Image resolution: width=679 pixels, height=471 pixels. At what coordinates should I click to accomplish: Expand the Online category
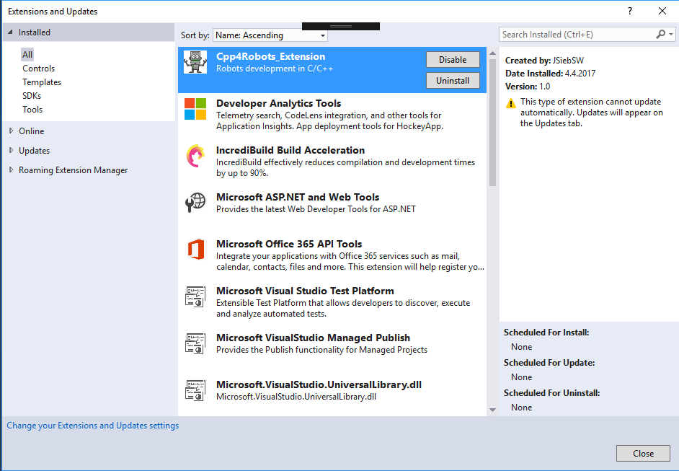tap(11, 131)
